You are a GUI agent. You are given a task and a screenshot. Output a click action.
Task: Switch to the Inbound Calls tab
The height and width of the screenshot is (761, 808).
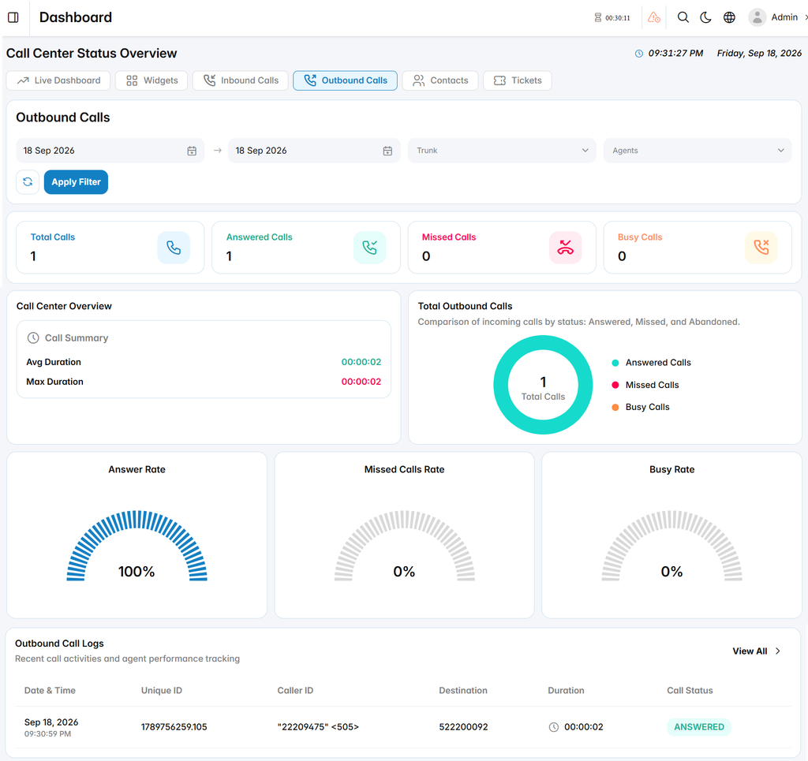click(x=240, y=80)
